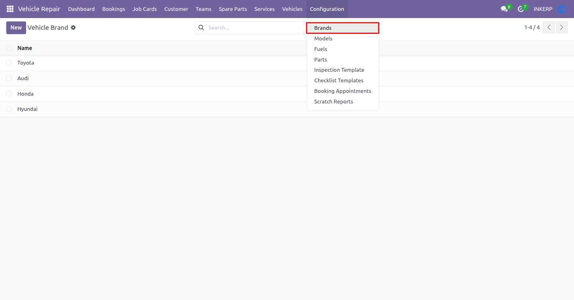The image size is (574, 300).
Task: Go to the Teams menu
Action: [x=203, y=9]
